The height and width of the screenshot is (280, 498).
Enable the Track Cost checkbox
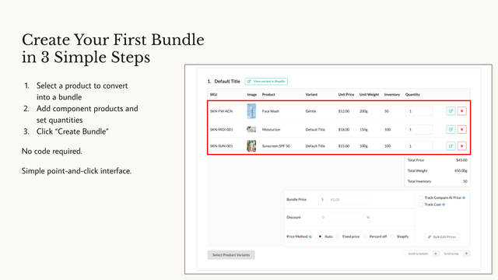coord(421,205)
